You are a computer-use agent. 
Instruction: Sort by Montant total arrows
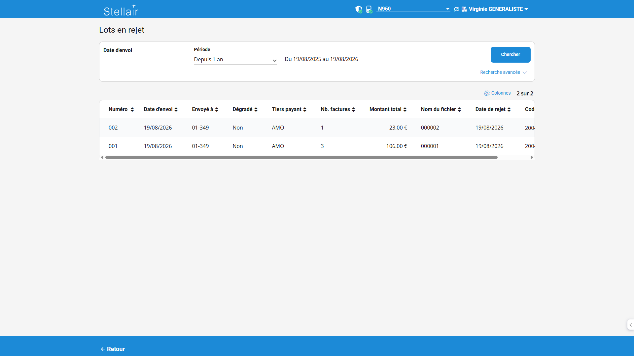[x=405, y=109]
